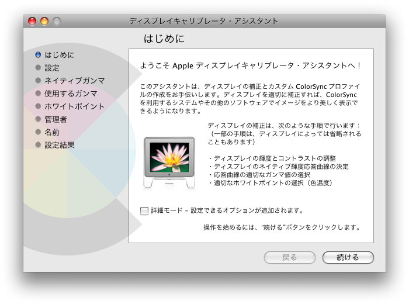Close the window with the red button
Image resolution: width=409 pixels, height=304 pixels.
tap(32, 21)
